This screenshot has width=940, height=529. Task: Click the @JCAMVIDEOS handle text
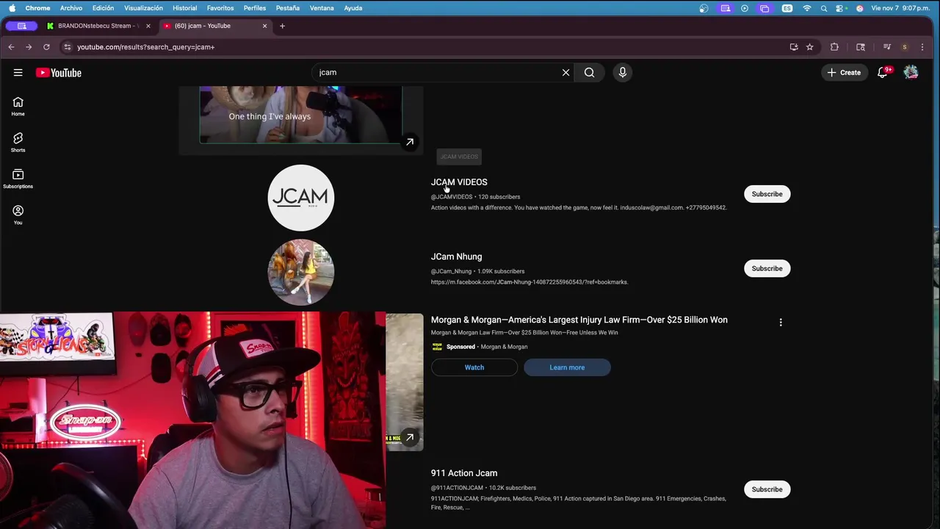452,197
